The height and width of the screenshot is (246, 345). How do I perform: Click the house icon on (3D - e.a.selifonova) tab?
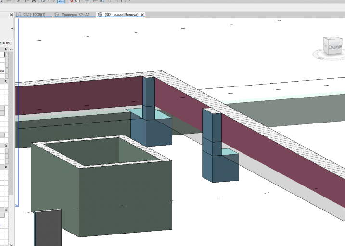[x=100, y=15]
